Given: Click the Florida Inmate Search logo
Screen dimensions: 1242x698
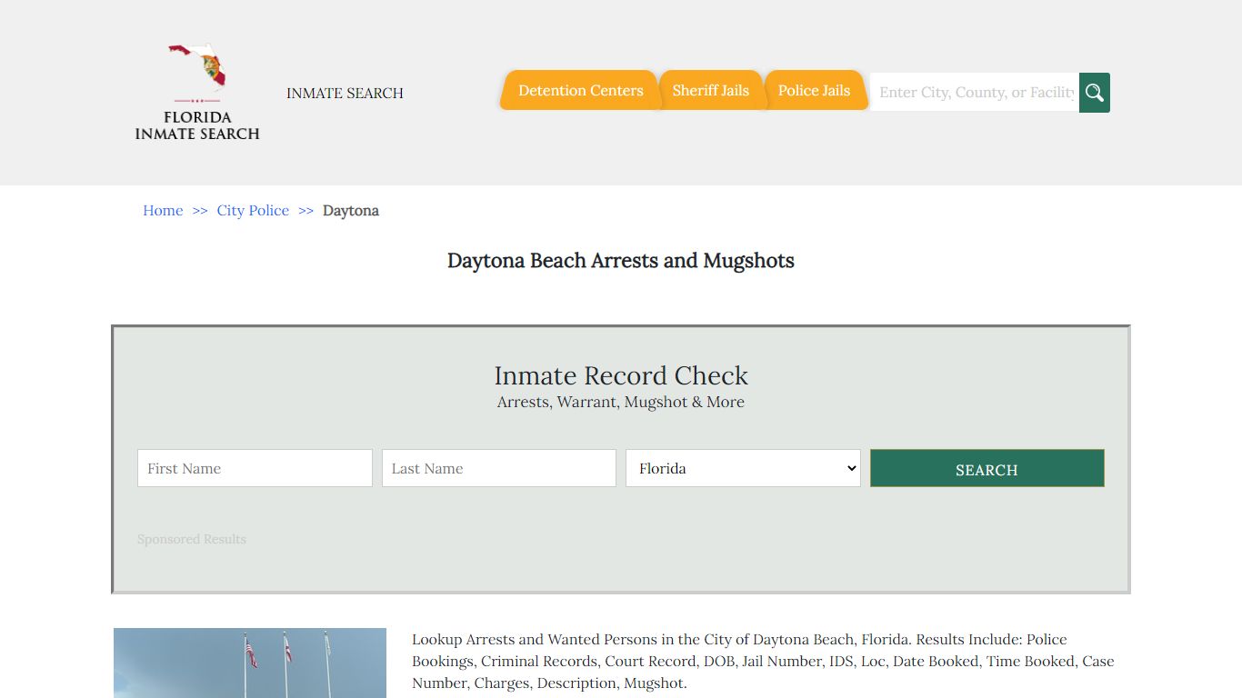Looking at the screenshot, I should click(197, 92).
